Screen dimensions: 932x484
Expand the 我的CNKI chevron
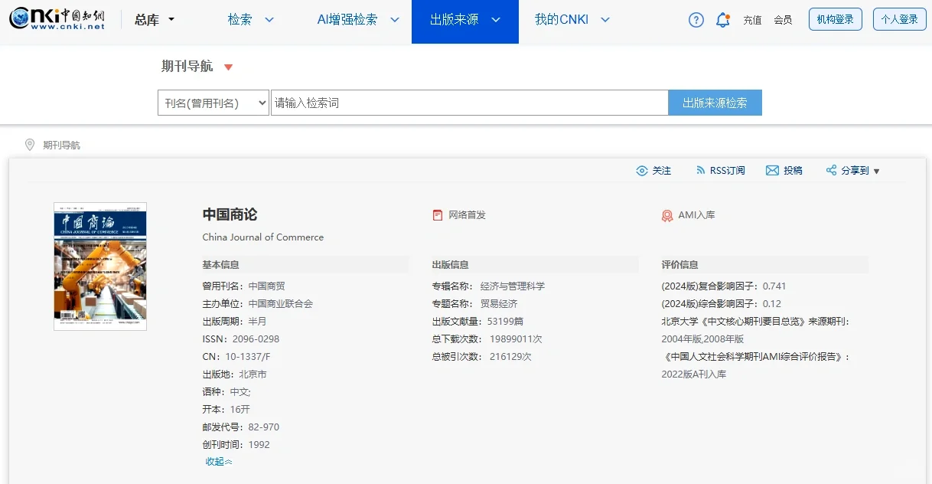point(605,20)
